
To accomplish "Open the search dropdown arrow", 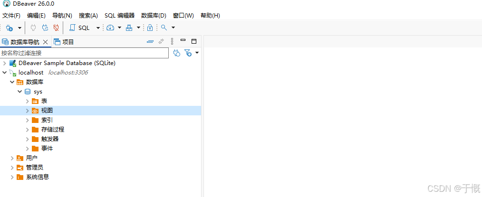I will (173, 28).
